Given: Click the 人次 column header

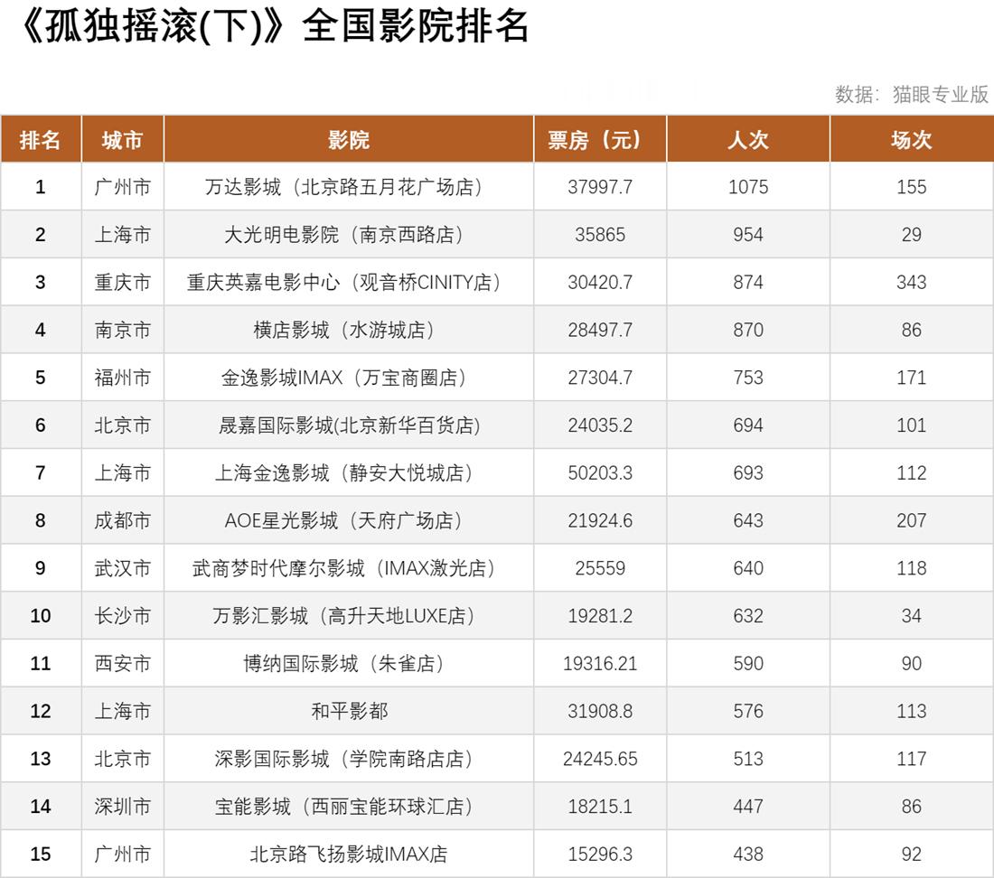Looking at the screenshot, I should point(748,139).
